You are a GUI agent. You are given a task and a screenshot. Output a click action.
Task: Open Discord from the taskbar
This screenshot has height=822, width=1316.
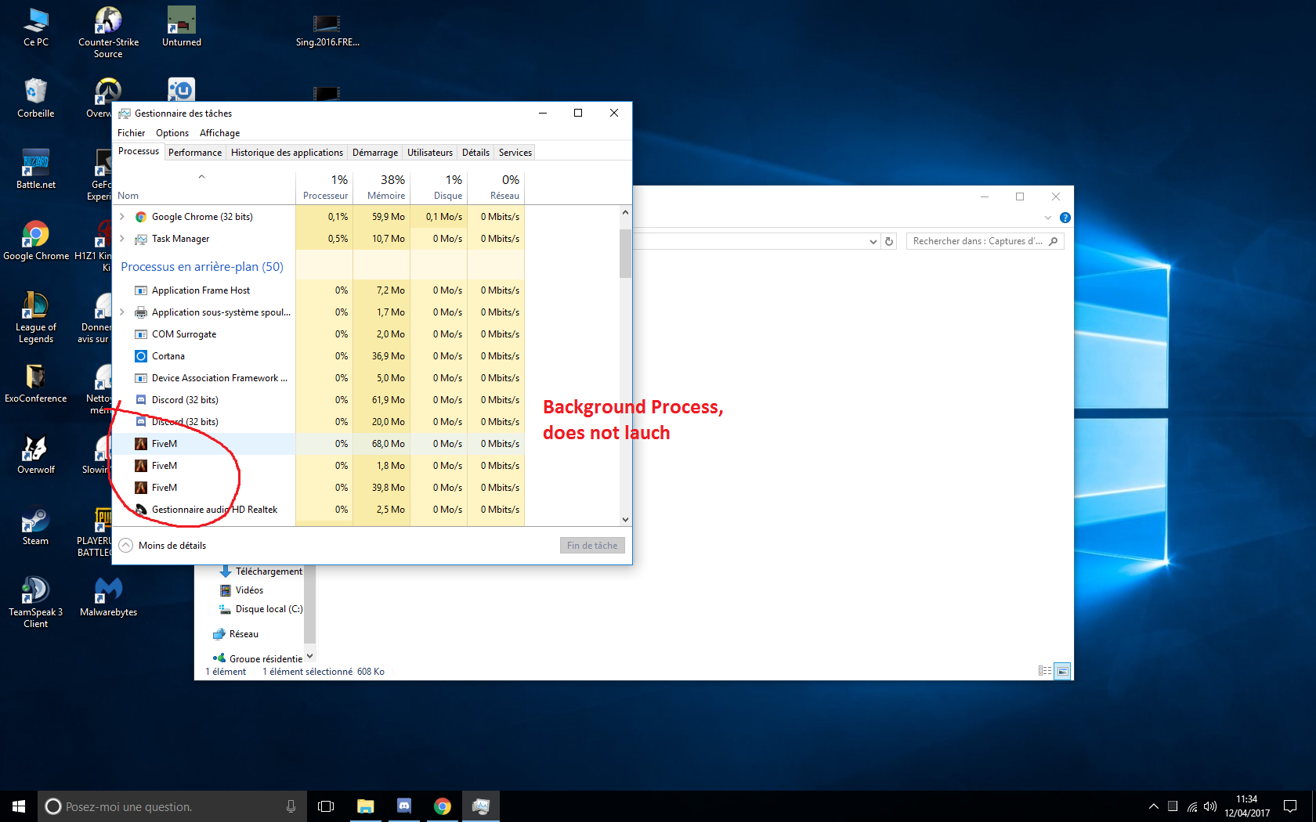pos(403,806)
